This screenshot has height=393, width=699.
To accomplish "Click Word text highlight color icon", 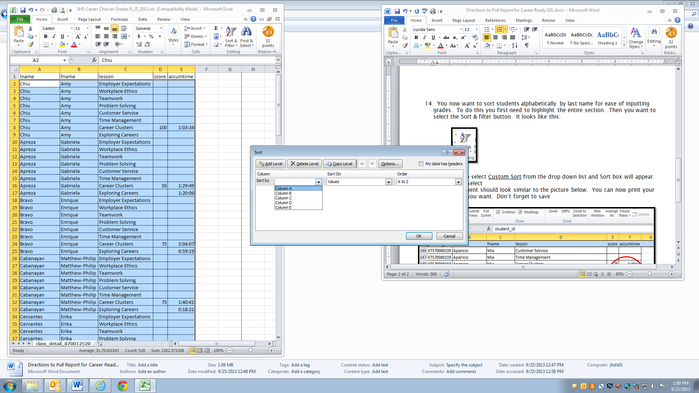I will [428, 45].
